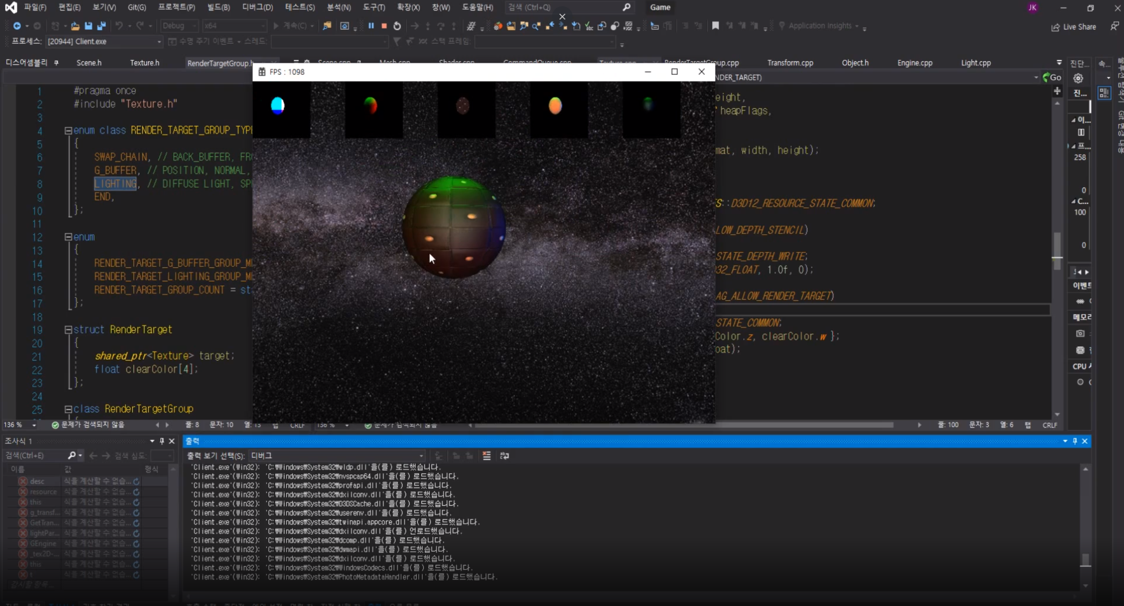Click the rendered sphere in game window

pos(454,227)
